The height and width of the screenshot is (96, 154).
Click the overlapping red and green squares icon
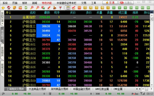pos(43,8)
